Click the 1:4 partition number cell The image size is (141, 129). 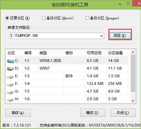(27, 84)
